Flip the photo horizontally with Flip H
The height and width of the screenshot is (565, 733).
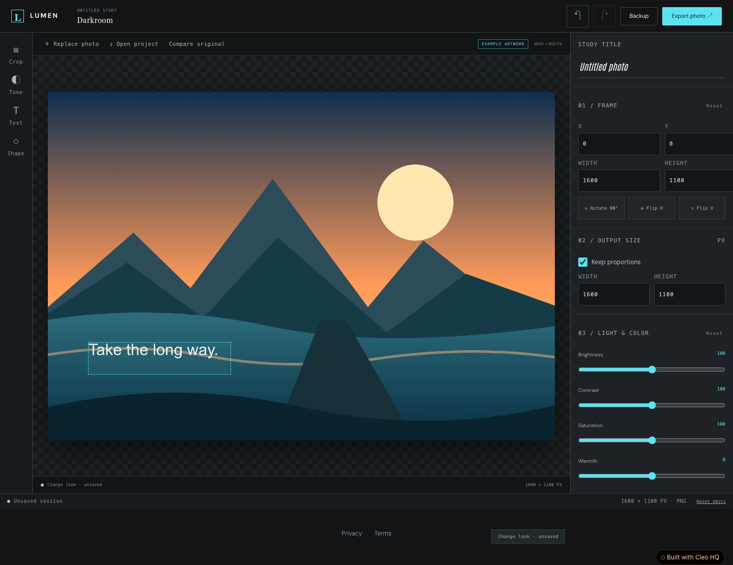652,208
